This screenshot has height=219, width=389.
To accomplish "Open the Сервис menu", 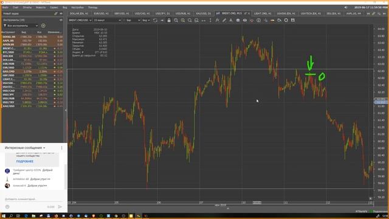I will point(54,7).
